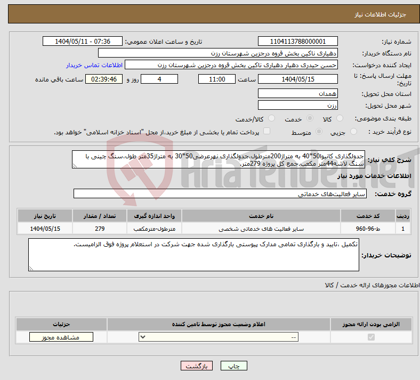Select the جزیی purchase type radio
This screenshot has width=420, height=380.
click(x=353, y=132)
